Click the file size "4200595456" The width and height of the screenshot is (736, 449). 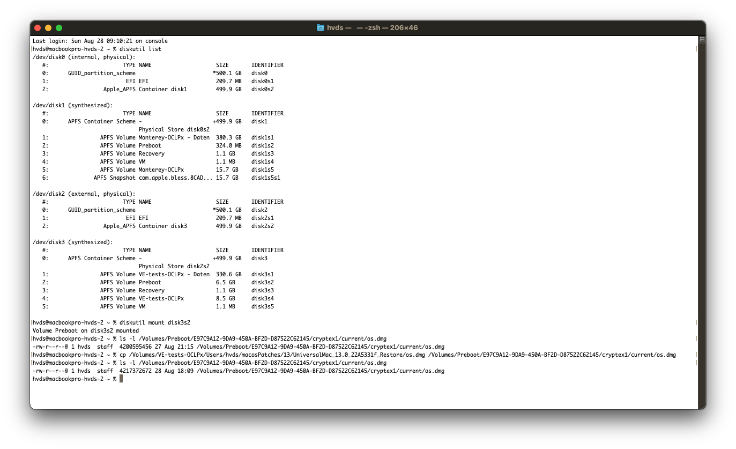click(x=136, y=347)
